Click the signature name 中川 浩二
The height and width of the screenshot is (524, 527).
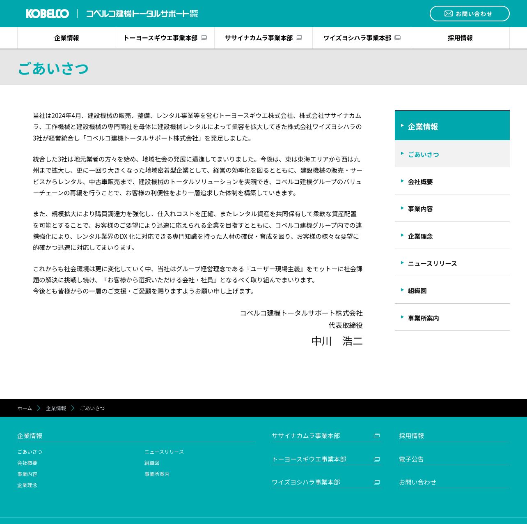[x=337, y=341]
